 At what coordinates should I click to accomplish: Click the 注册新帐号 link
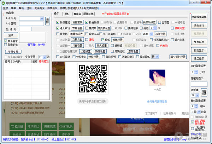pyautogui.click(x=169, y=113)
